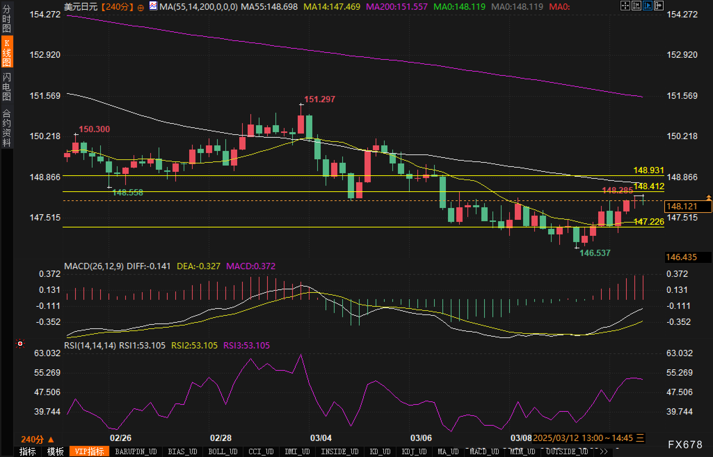713x457 pixels.
Task: Select the K线图 sidebar tab
Action: [x=7, y=52]
